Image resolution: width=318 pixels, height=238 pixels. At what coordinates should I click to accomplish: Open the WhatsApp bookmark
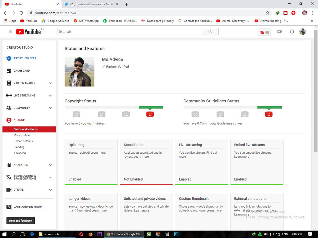tap(86, 21)
